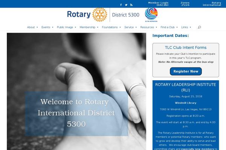The height and width of the screenshot is (150, 226).
Task: Click the search magnifier icon
Action: (x=199, y=27)
